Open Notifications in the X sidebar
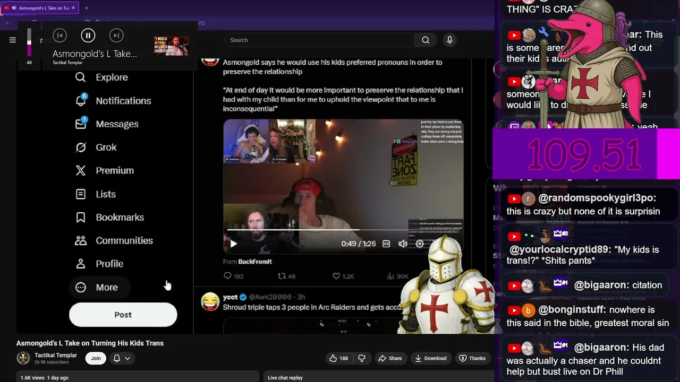The width and height of the screenshot is (680, 382). 113,100
